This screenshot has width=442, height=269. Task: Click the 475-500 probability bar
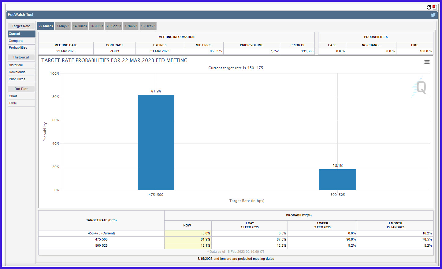(x=156, y=142)
